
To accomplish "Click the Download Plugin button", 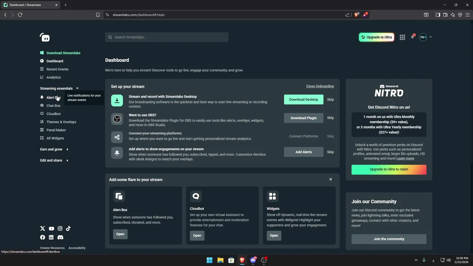I will [304, 118].
